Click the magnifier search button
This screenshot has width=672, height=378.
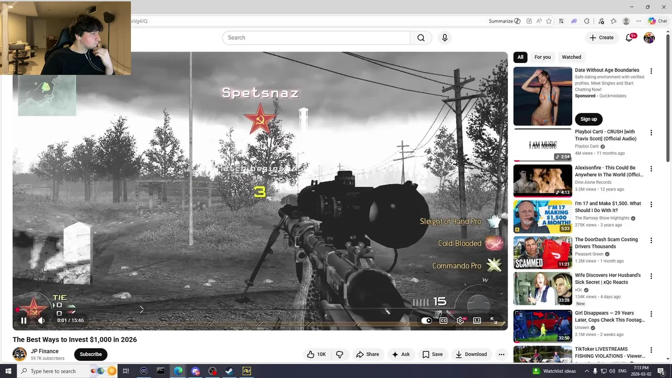pos(421,38)
